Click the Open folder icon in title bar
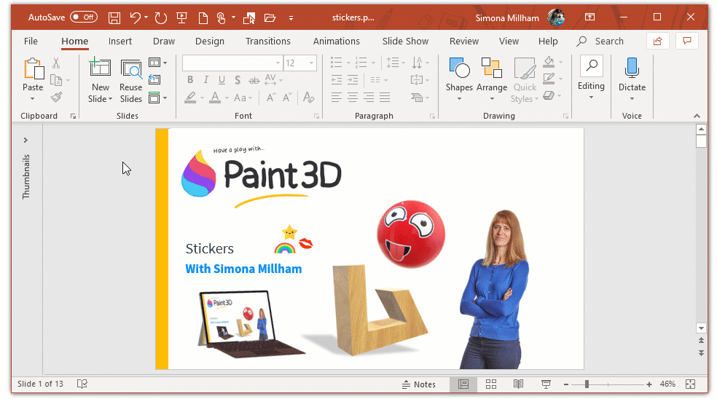The width and height of the screenshot is (717, 399). pos(270,17)
